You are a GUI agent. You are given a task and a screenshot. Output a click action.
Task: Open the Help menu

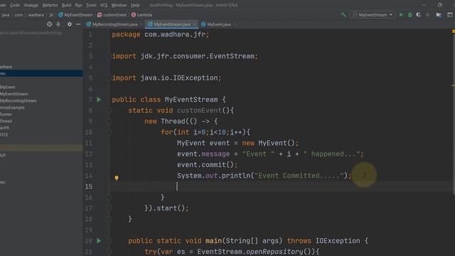point(135,5)
